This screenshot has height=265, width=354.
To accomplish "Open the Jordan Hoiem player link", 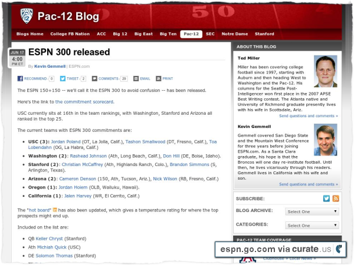I will (x=73, y=187).
